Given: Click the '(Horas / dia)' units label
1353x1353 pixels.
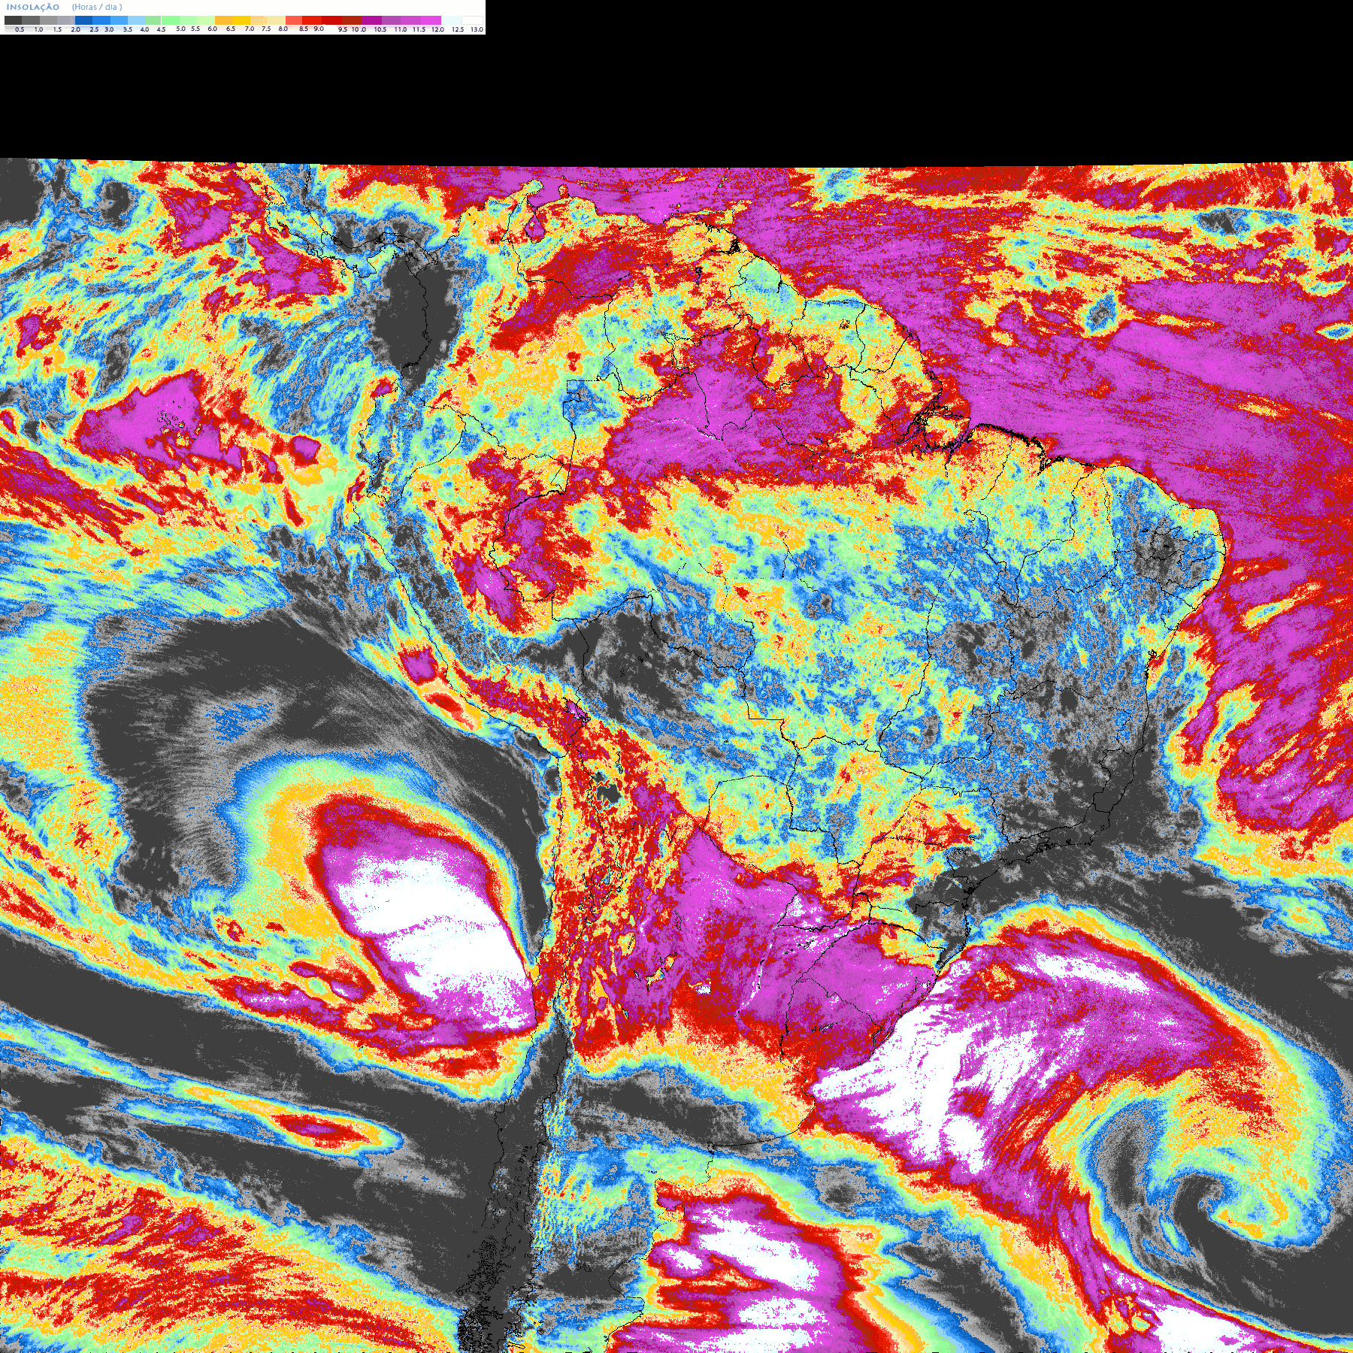Looking at the screenshot, I should pyautogui.click(x=97, y=7).
